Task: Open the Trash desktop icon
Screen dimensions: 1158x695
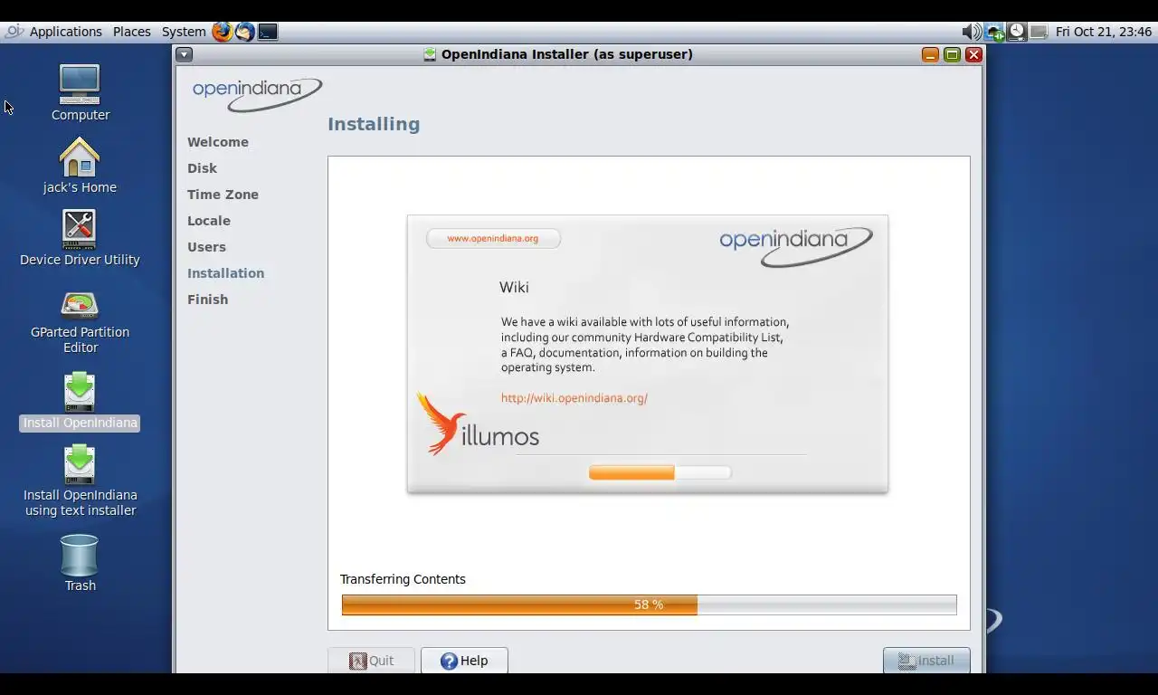Action: coord(80,563)
